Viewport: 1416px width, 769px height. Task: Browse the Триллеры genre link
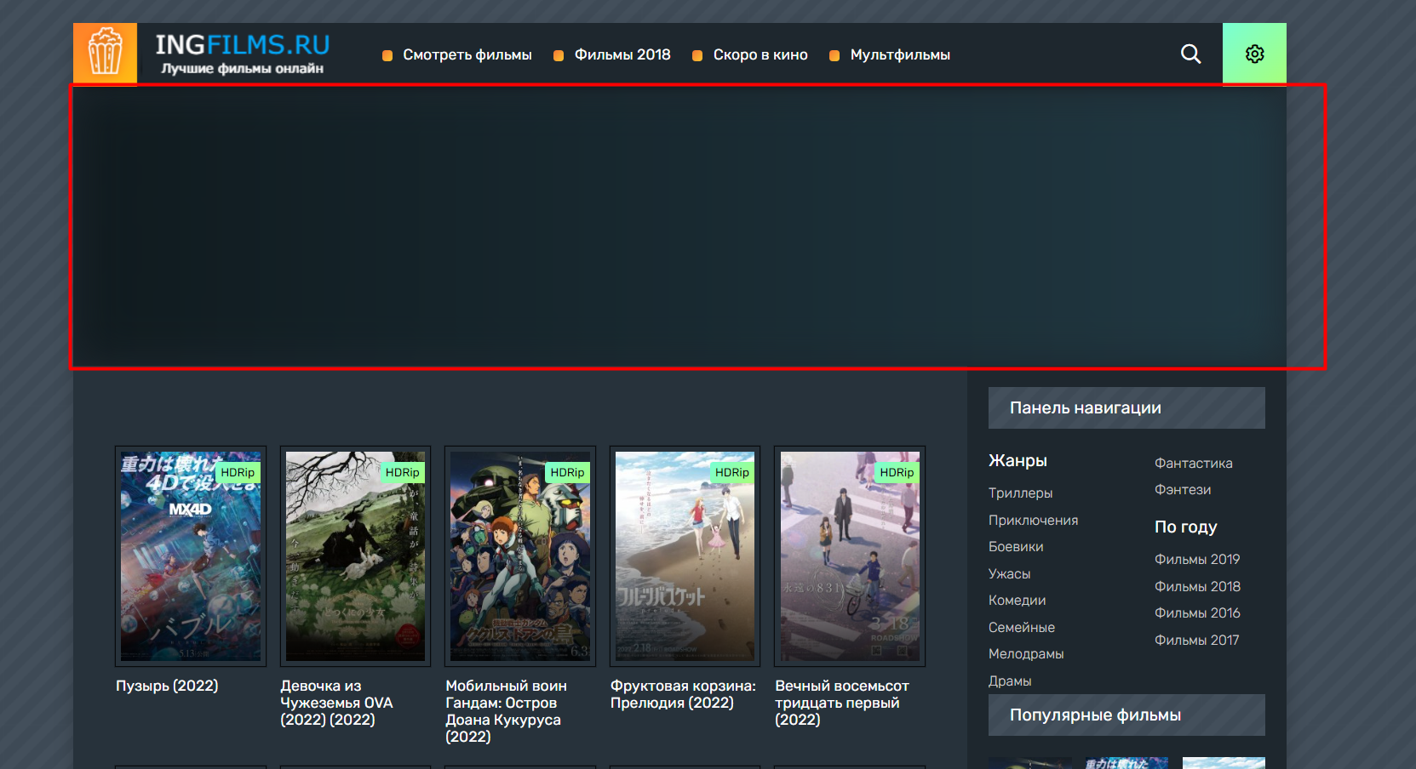1020,493
